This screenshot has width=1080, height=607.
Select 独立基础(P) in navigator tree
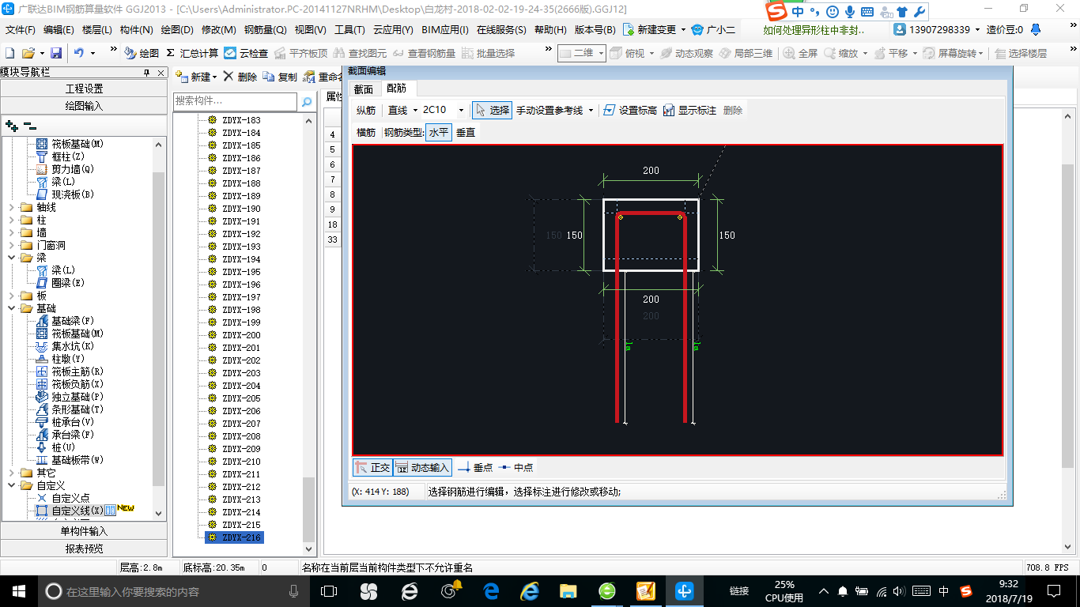click(70, 397)
